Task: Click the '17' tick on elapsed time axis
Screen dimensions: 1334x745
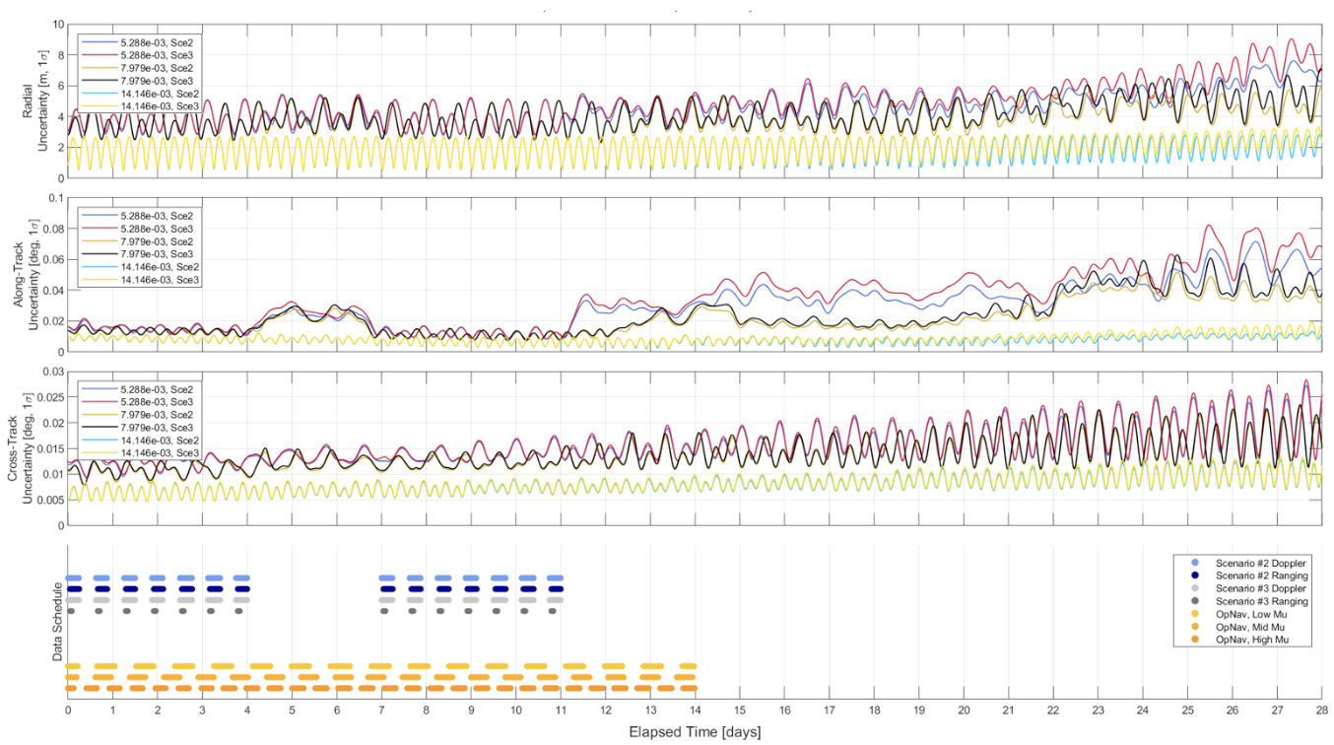Action: point(830,711)
